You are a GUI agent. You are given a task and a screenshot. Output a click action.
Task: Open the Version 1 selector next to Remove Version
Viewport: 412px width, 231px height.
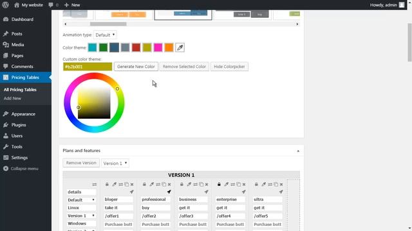click(115, 163)
